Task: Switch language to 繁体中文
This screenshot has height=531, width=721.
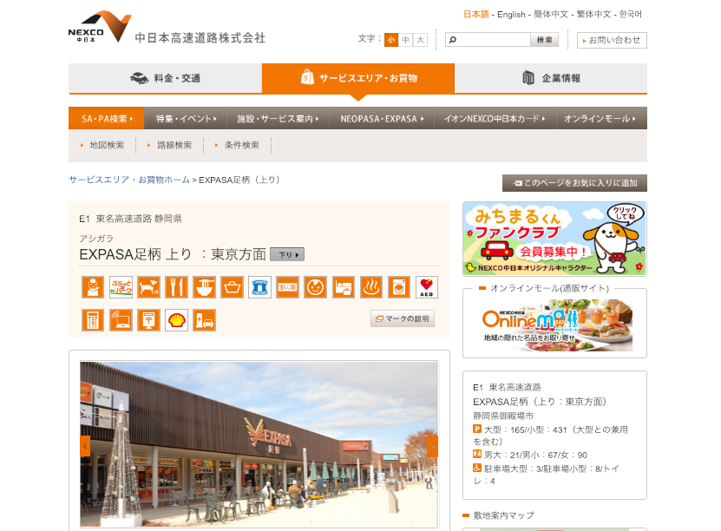Action: [x=593, y=14]
